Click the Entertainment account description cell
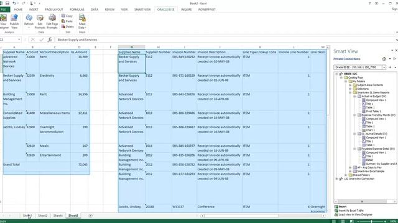The width and height of the screenshot is (398, 223). pyautogui.click(x=55, y=157)
